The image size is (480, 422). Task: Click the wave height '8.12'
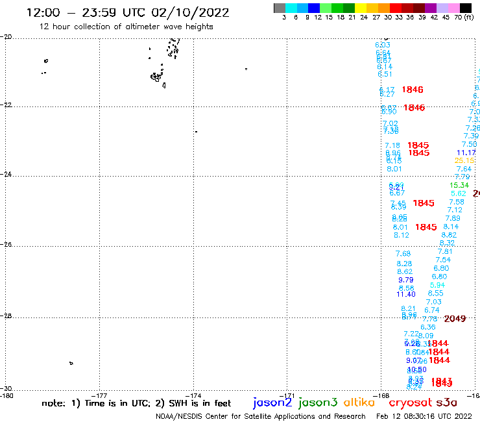(x=402, y=235)
